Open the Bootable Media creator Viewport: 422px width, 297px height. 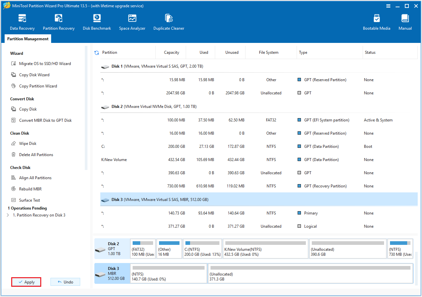376,21
